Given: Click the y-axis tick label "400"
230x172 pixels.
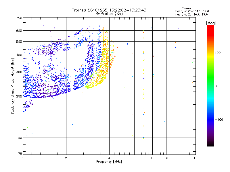Looking at the screenshot, I should [19, 55].
